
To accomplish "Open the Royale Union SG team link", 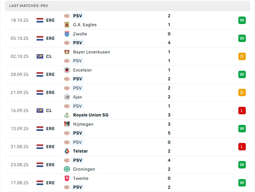I will 91,115.
